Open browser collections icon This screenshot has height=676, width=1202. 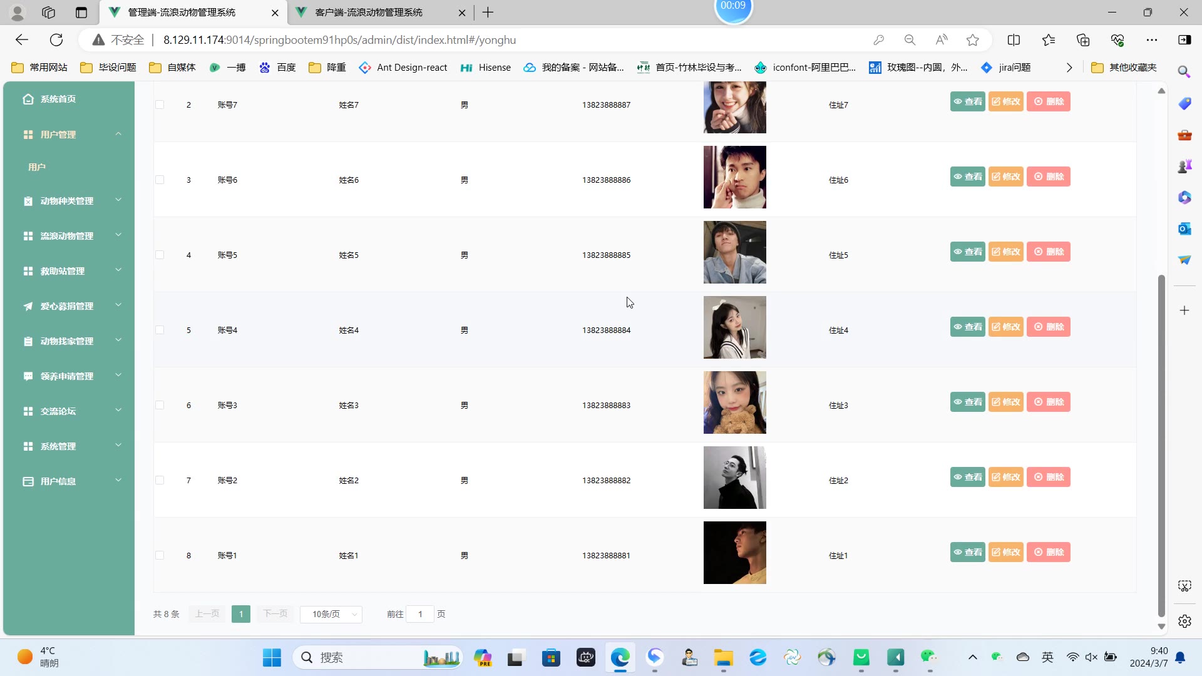(1083, 40)
